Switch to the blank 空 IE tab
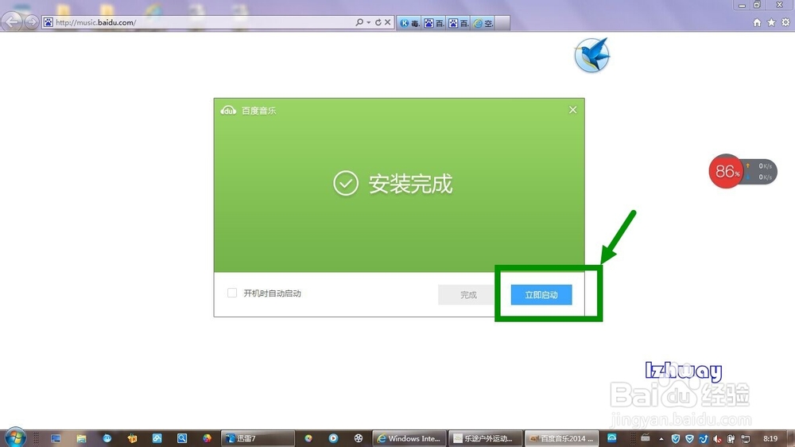 (483, 23)
